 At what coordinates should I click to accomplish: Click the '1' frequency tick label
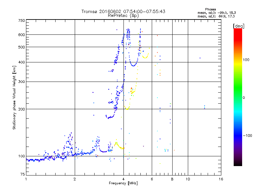tap(26, 179)
